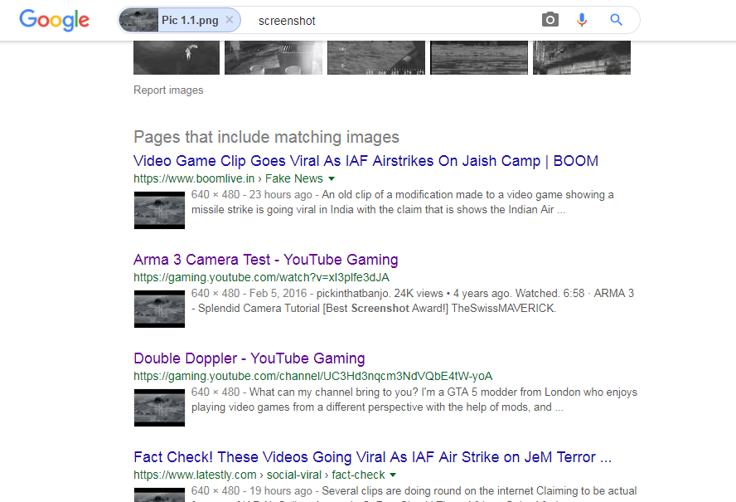Click the Arma 3 Camera Test thumbnail
Image resolution: width=736 pixels, height=502 pixels.
click(x=160, y=309)
